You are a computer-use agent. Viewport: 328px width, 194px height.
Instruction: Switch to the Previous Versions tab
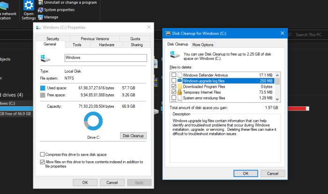[x=95, y=39]
